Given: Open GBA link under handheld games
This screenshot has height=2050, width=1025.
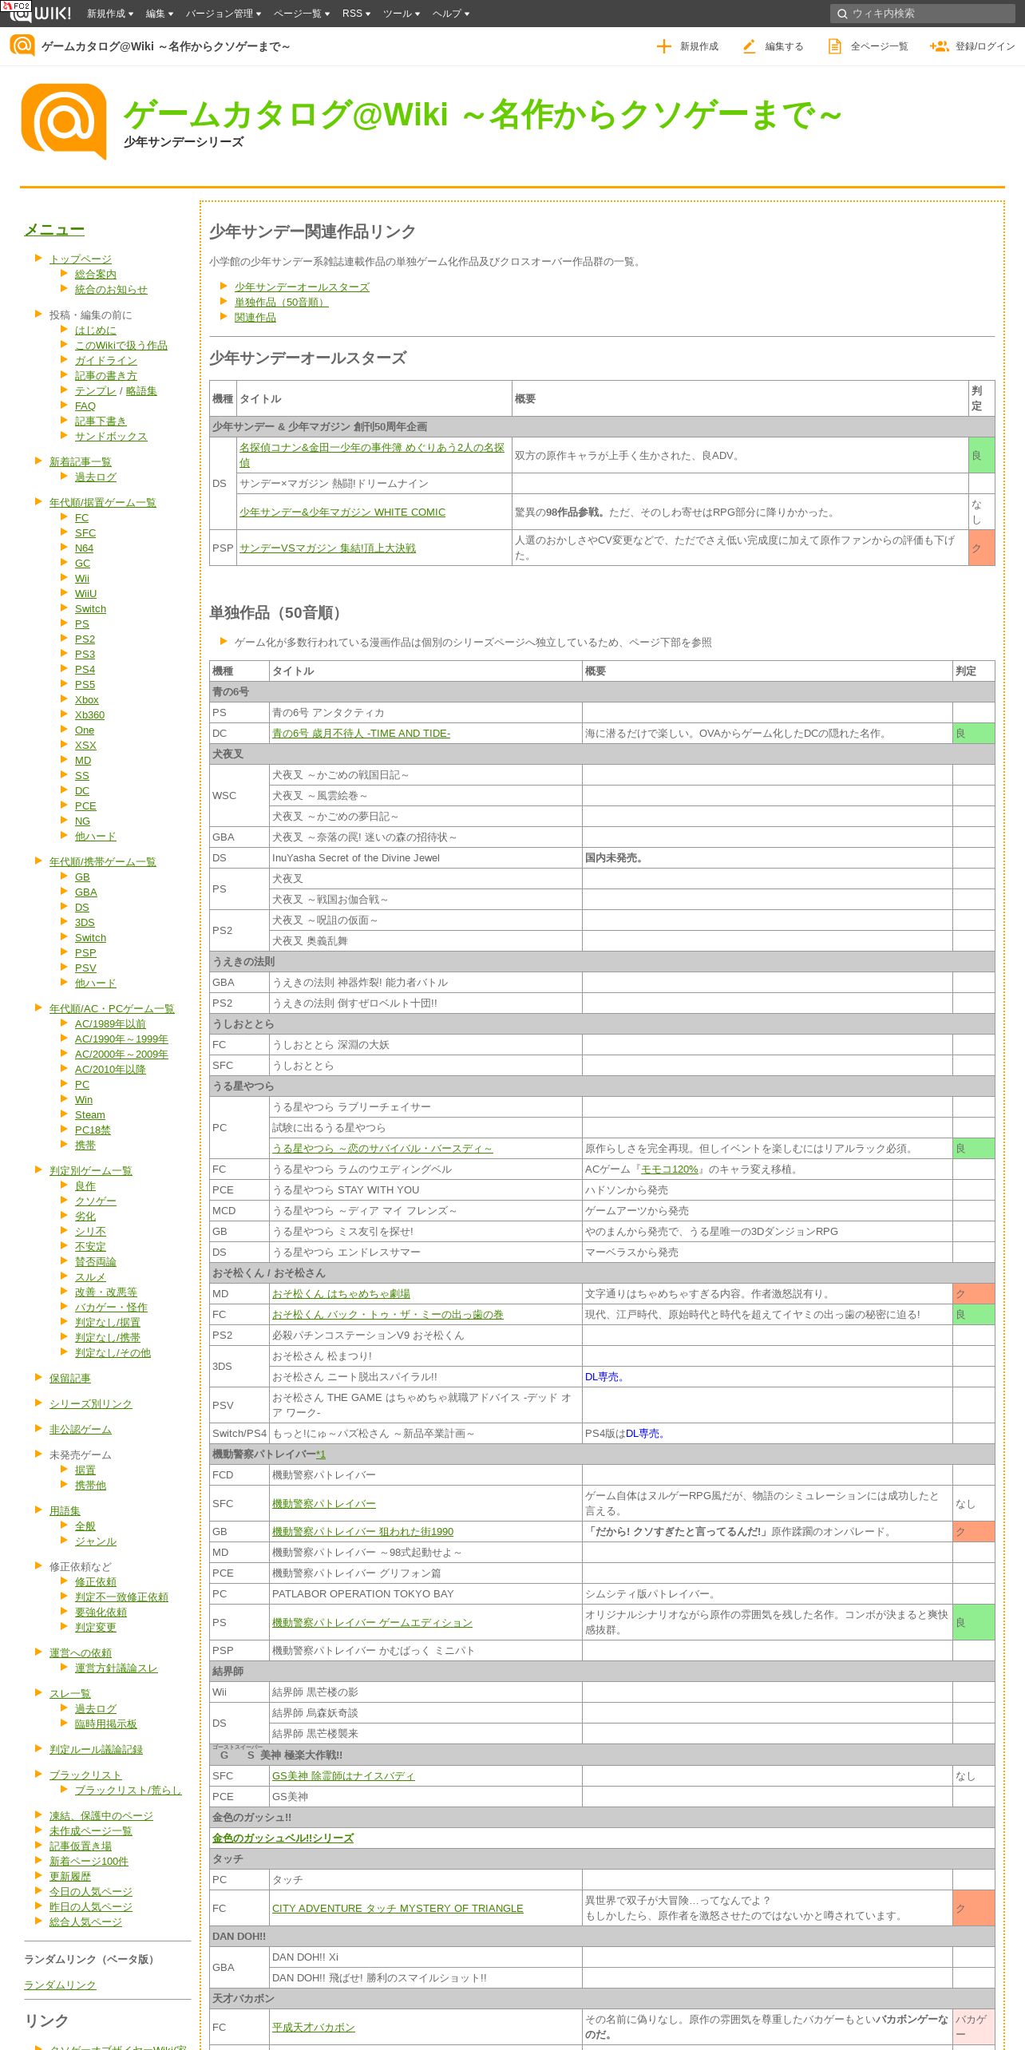Looking at the screenshot, I should pos(86,892).
